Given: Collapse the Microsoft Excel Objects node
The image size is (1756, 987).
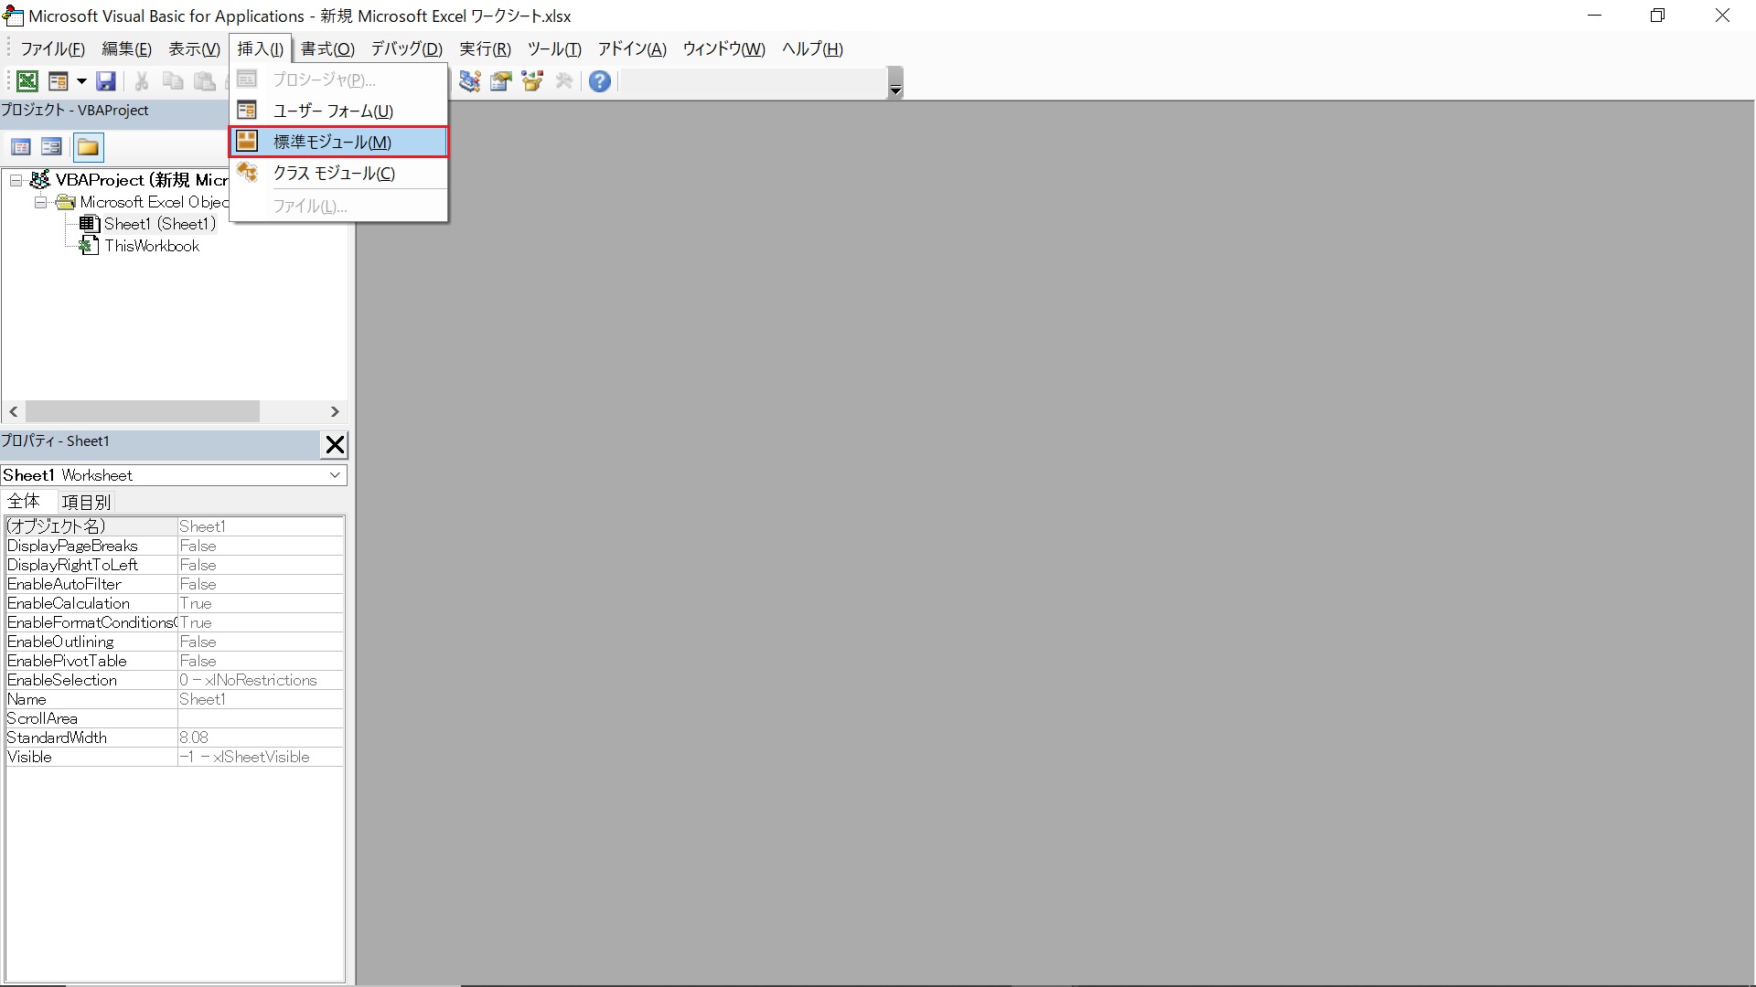Looking at the screenshot, I should (x=39, y=202).
